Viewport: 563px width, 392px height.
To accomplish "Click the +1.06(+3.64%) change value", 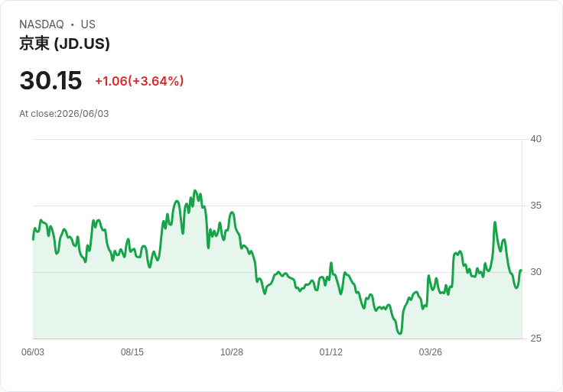I will tap(139, 81).
